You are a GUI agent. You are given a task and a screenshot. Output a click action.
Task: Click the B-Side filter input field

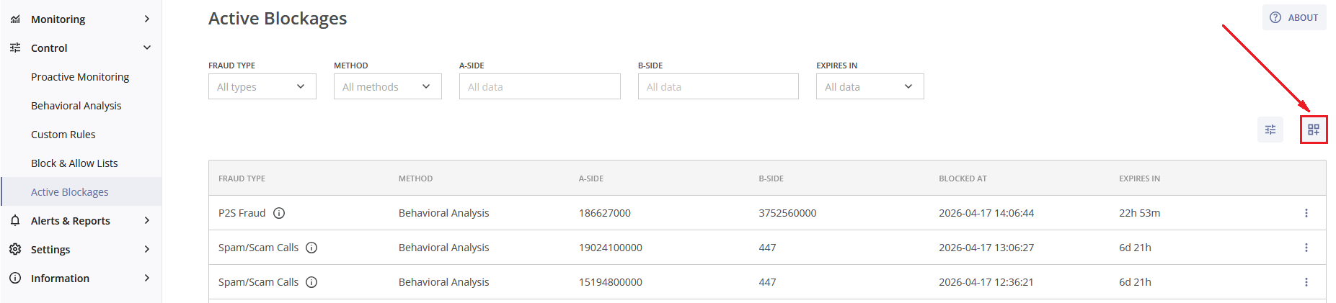coord(718,86)
